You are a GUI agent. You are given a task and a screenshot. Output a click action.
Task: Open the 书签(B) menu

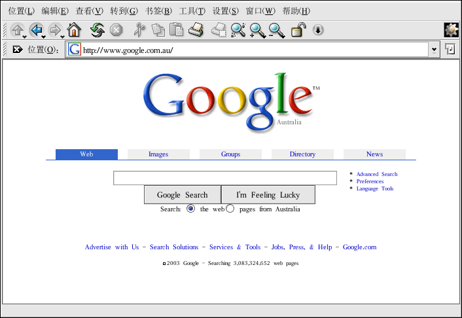pos(158,11)
